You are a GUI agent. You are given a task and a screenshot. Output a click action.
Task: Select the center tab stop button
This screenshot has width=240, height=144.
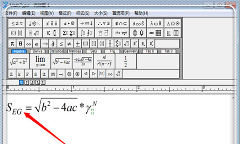coord(27,82)
